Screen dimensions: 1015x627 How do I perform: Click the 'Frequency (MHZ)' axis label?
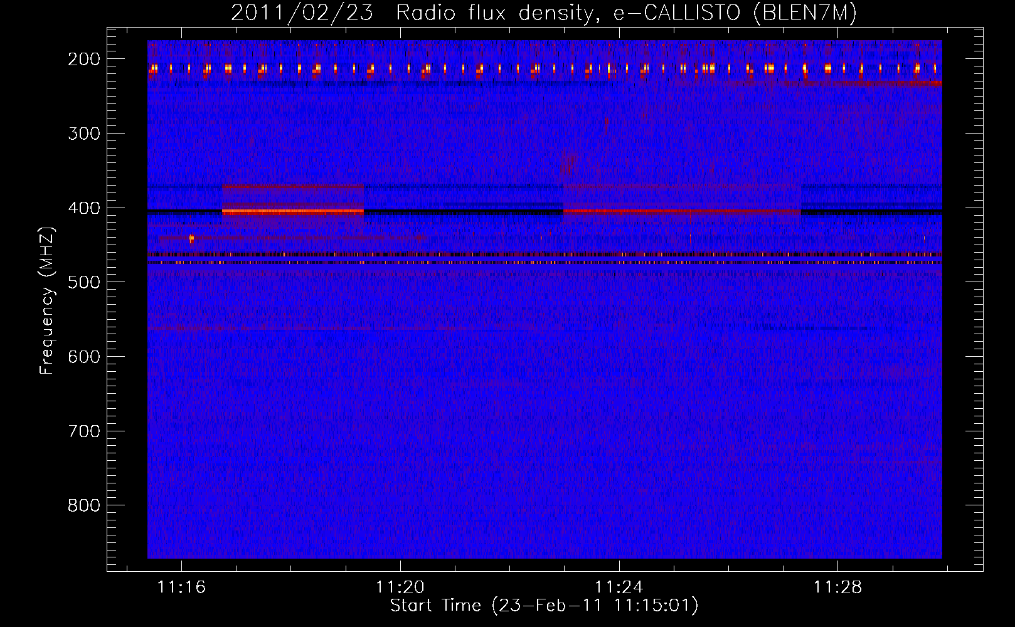click(47, 301)
